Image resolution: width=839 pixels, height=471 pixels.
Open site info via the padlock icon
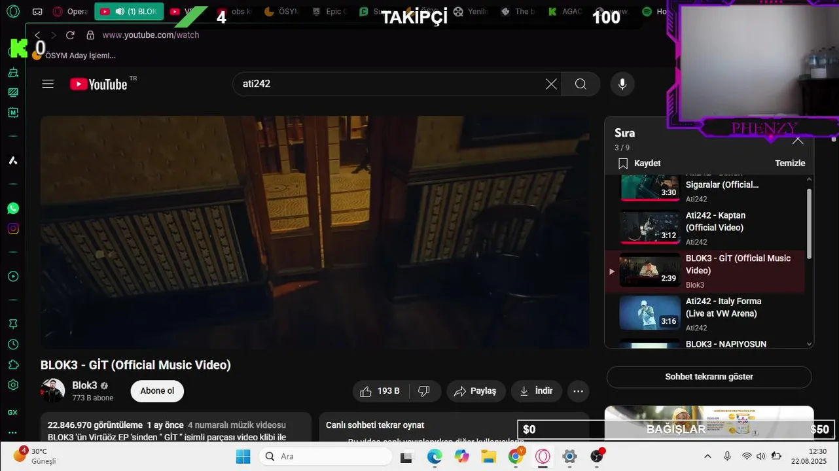pyautogui.click(x=90, y=35)
